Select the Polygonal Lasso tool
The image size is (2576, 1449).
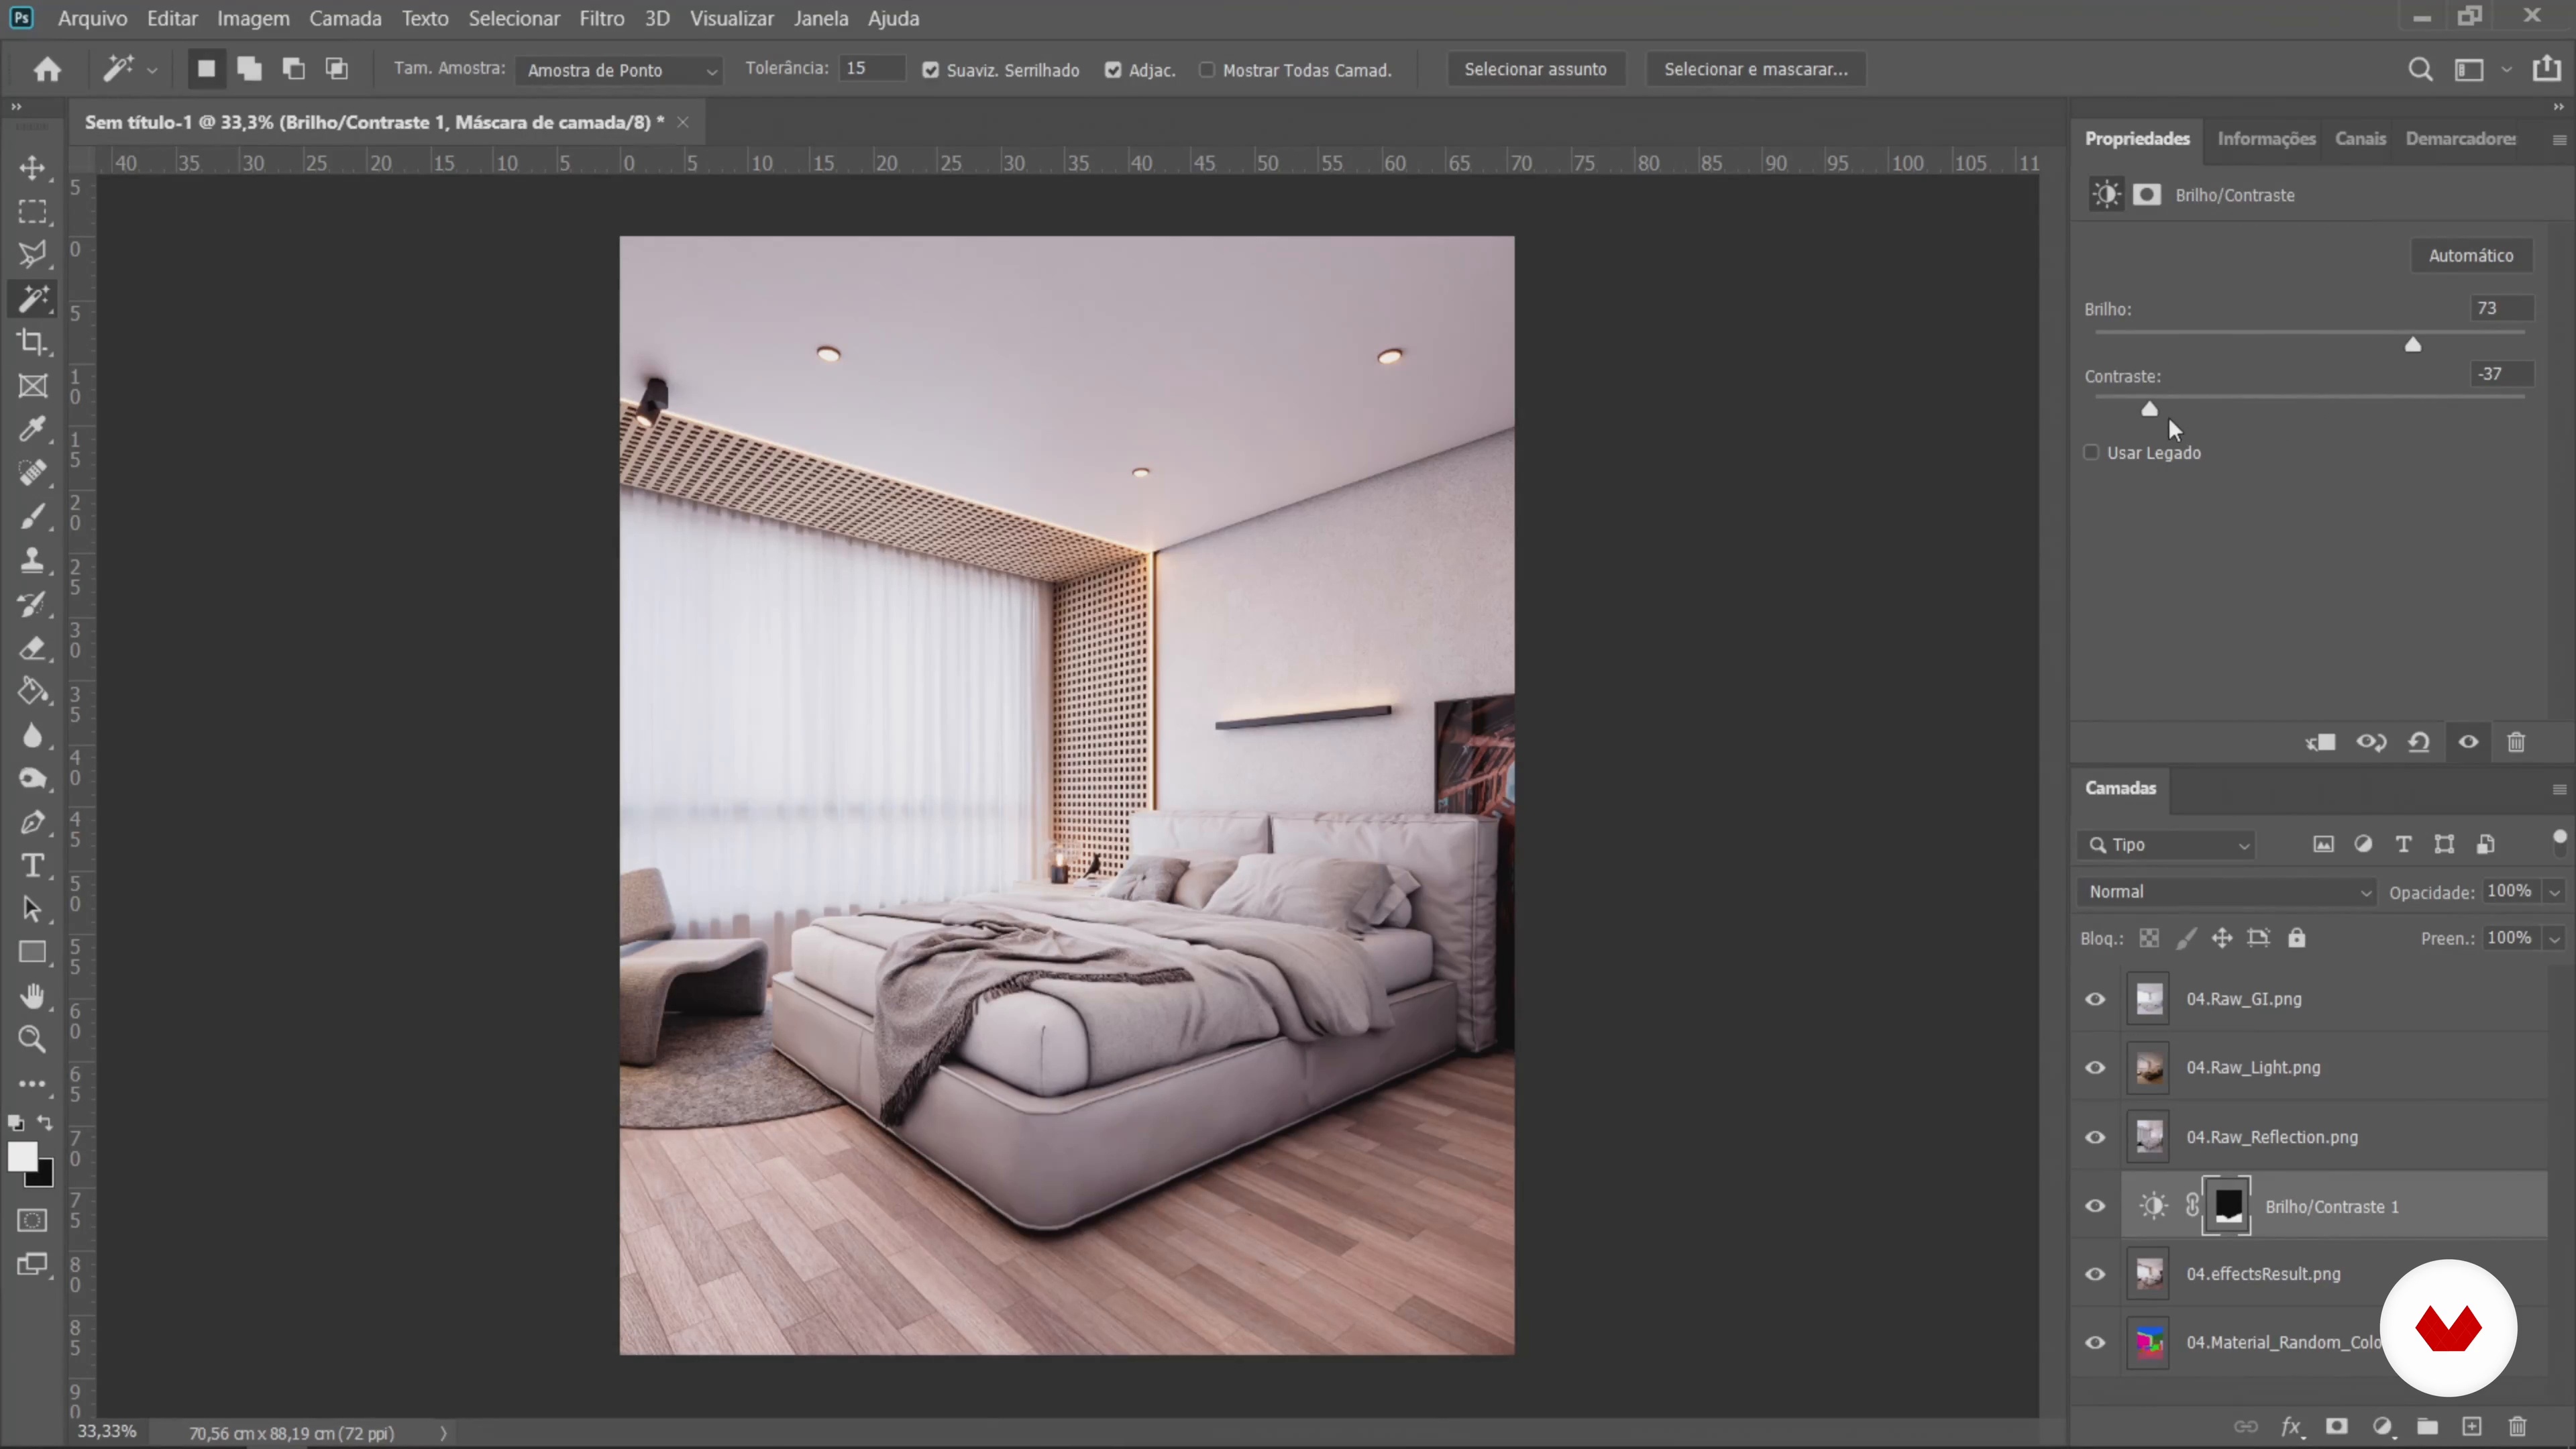pos(32,255)
